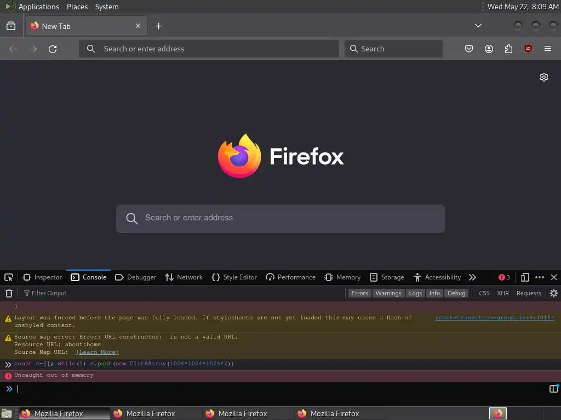Open react-transition-group.js source link
This screenshot has height=420, width=561.
495,318
